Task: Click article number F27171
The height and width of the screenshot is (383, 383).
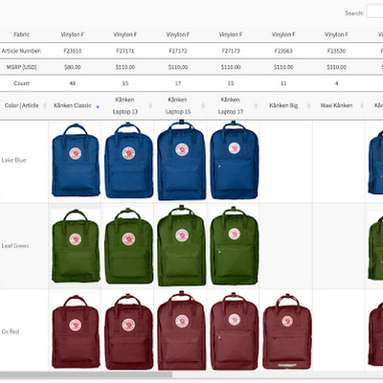Action: point(125,51)
